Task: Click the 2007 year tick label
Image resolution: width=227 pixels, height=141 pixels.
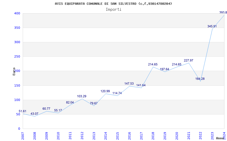Action: coord(23,136)
